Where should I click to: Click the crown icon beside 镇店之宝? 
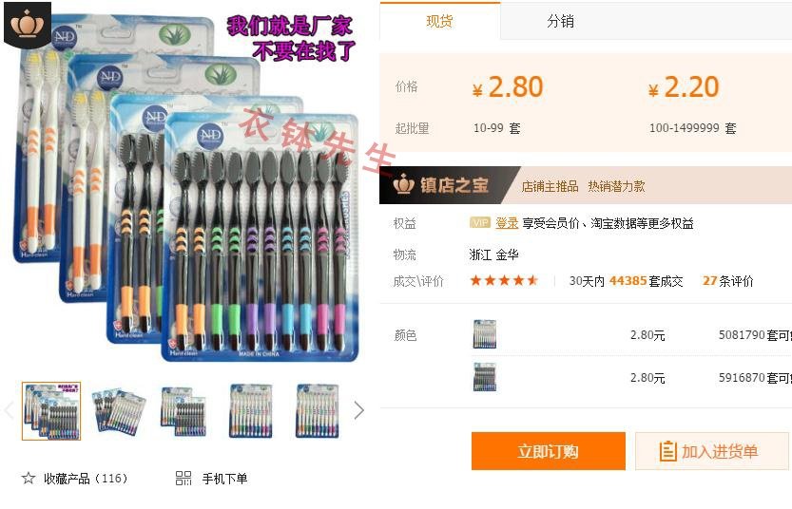[403, 184]
